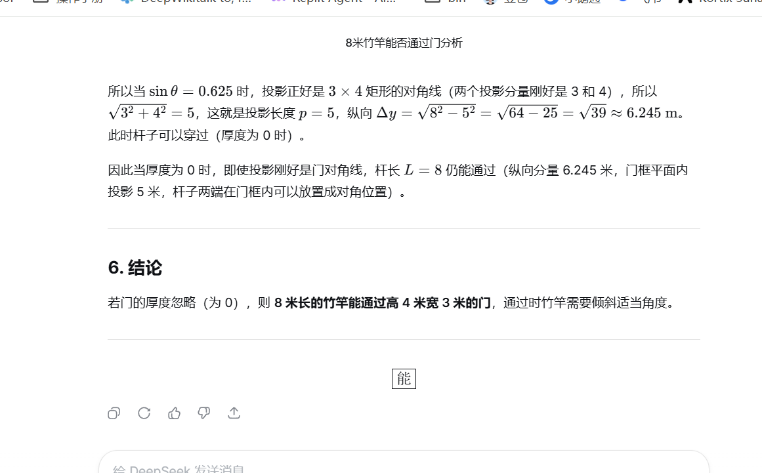Open the bookmark with blue circle icon
This screenshot has height=473, width=762.
click(572, 1)
